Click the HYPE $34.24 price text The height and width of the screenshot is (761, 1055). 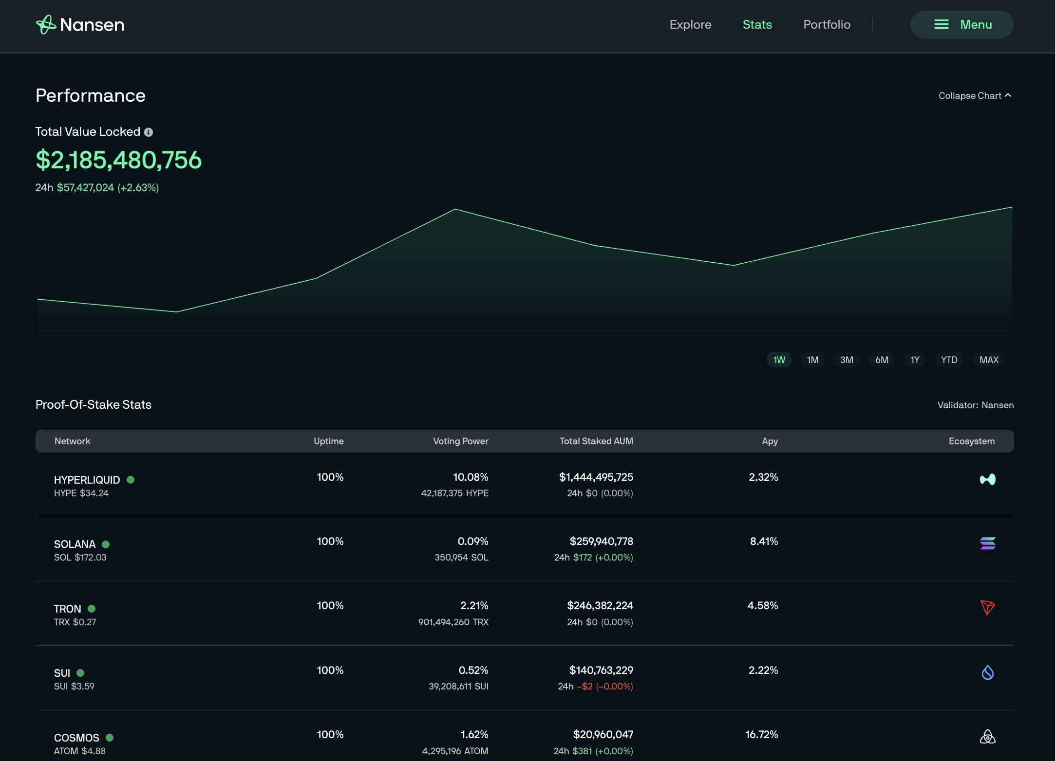click(81, 493)
